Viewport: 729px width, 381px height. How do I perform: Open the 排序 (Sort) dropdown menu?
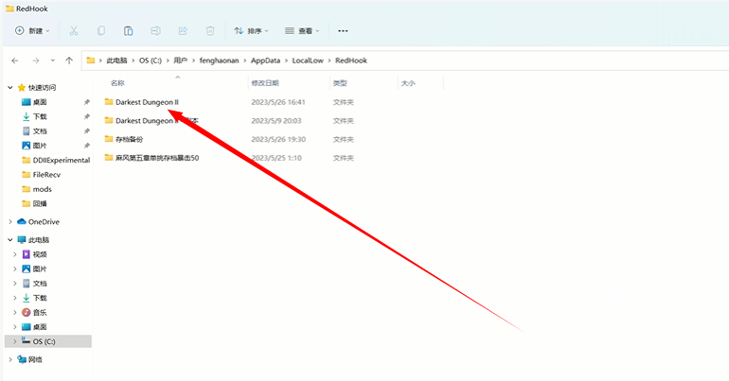[x=251, y=31]
